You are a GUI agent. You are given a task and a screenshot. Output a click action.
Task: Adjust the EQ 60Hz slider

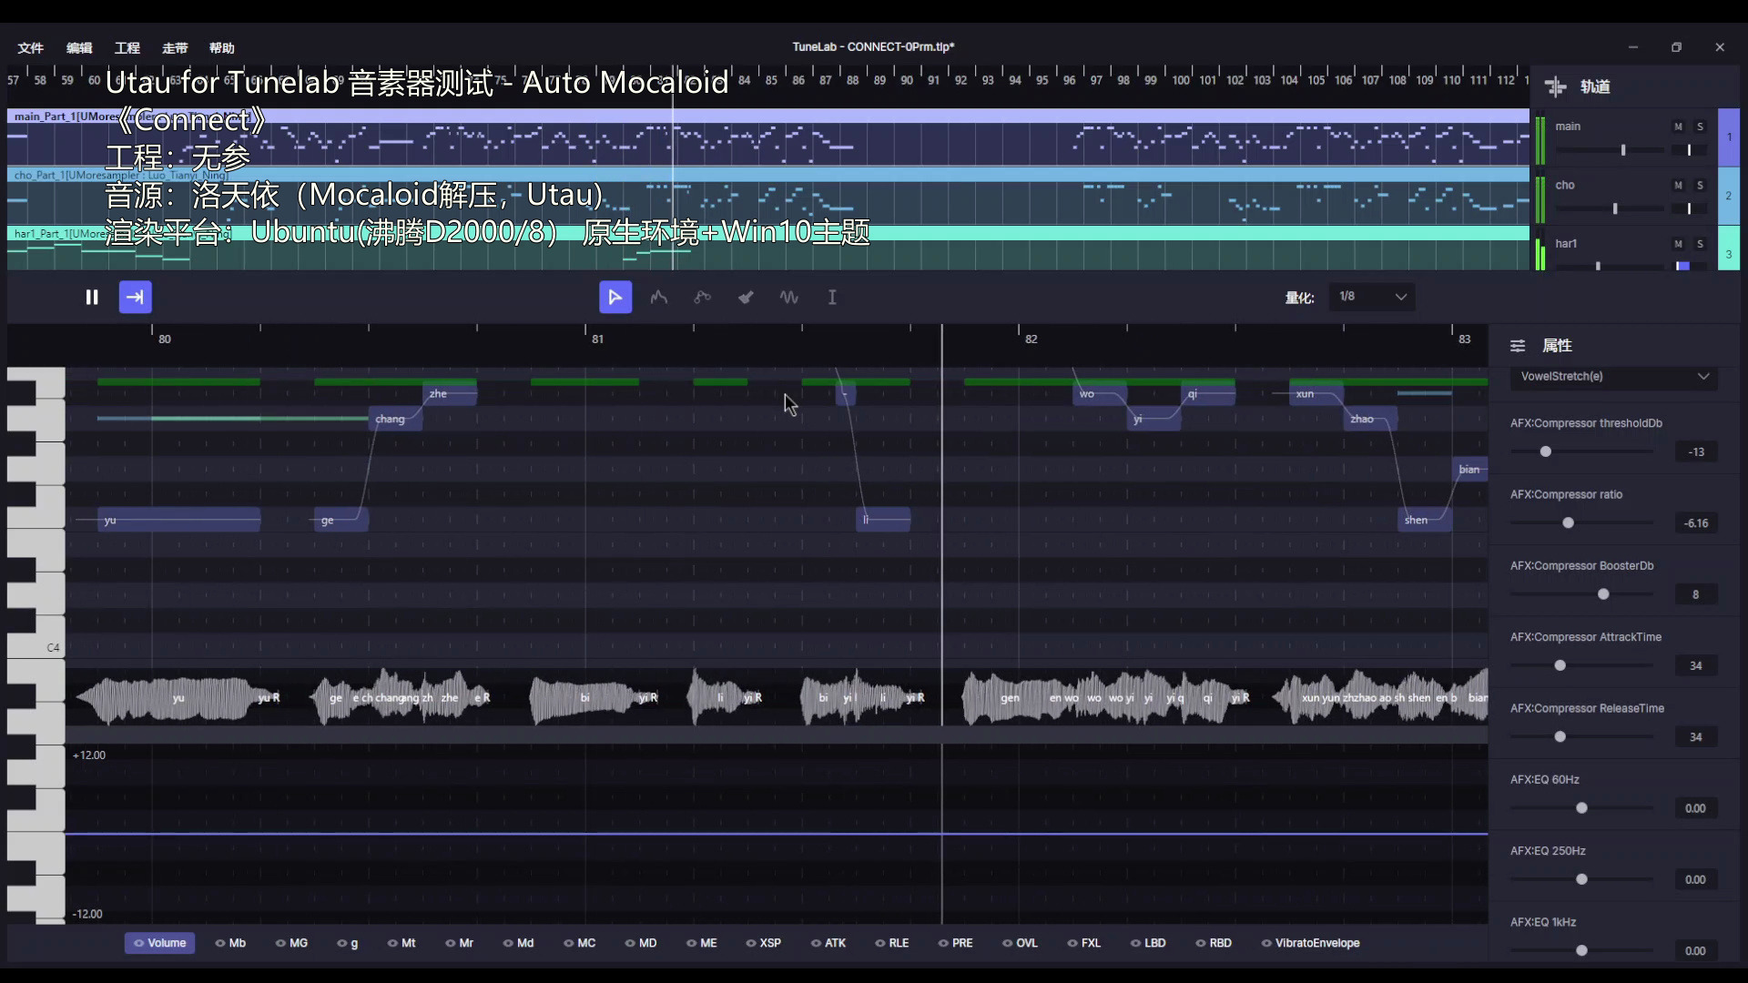[1582, 808]
